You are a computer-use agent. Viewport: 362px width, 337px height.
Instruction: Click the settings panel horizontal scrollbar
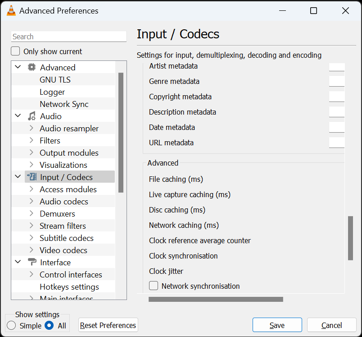216,299
